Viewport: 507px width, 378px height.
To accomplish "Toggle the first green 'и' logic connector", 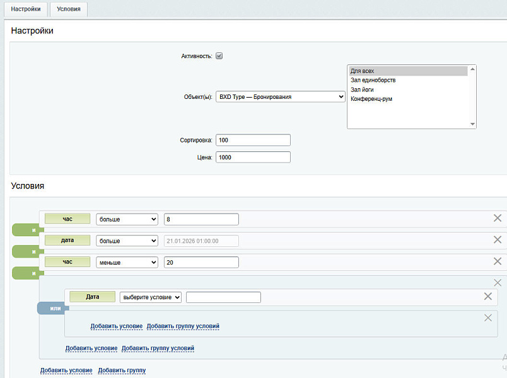I will pos(28,230).
